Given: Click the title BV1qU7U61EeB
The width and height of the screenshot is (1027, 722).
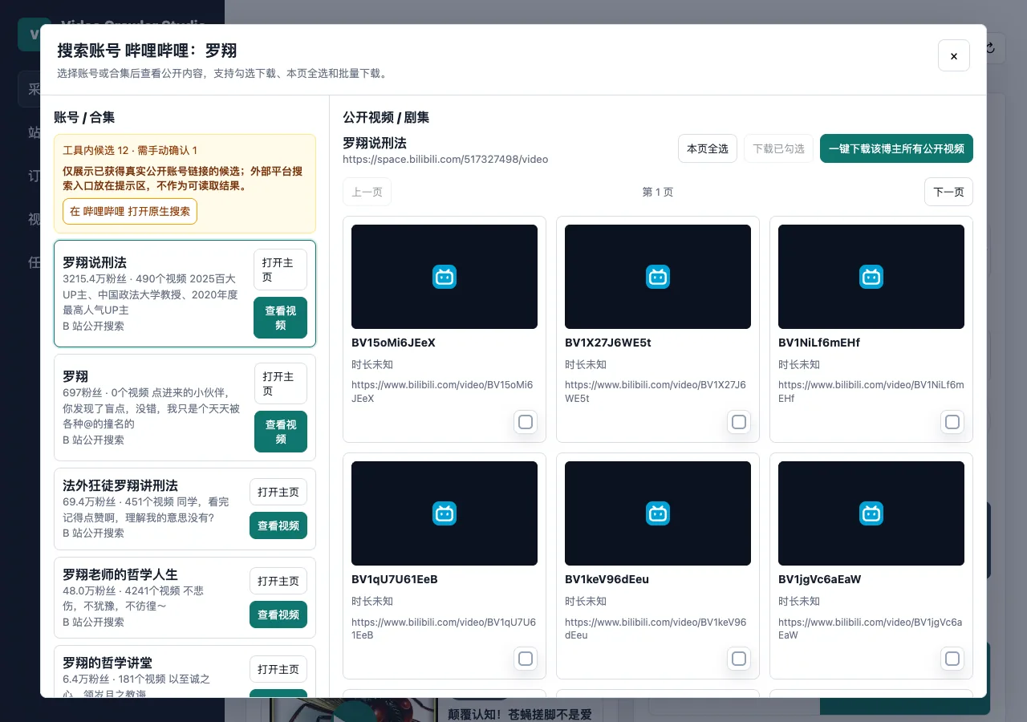Looking at the screenshot, I should pyautogui.click(x=395, y=579).
